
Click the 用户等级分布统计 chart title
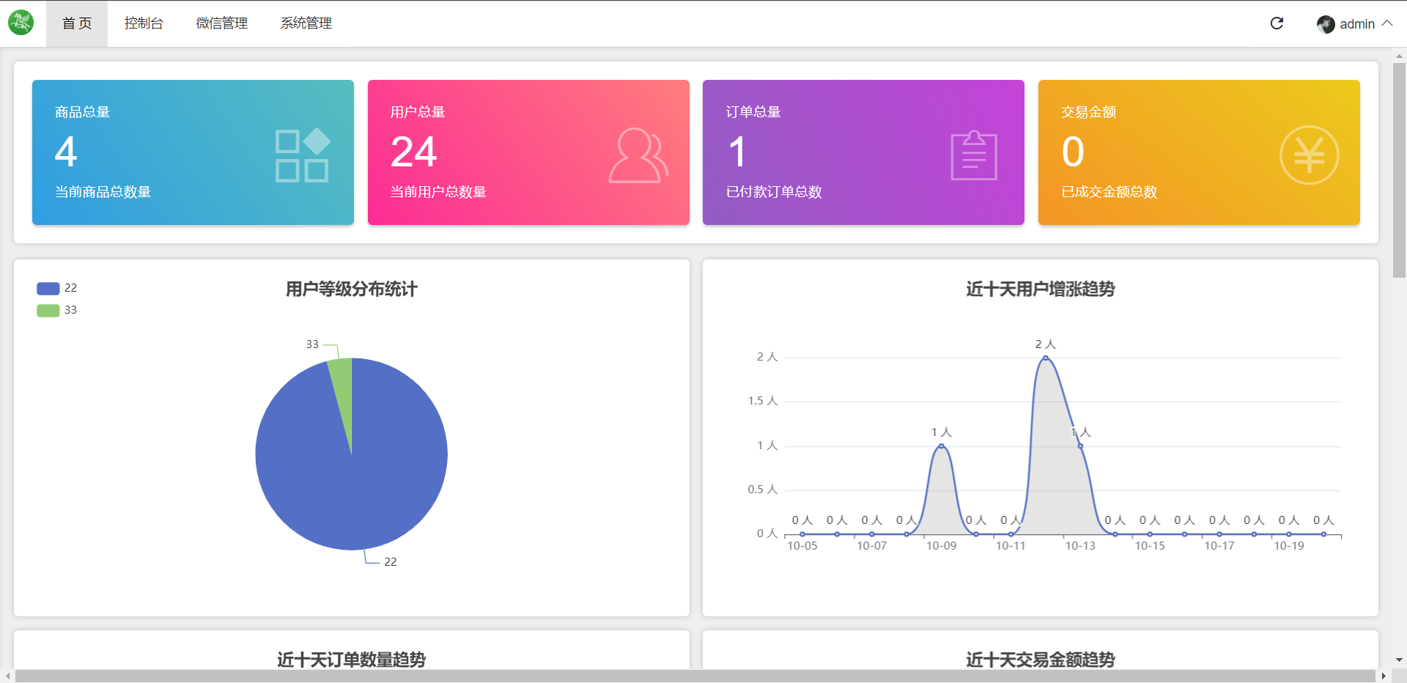tap(352, 289)
